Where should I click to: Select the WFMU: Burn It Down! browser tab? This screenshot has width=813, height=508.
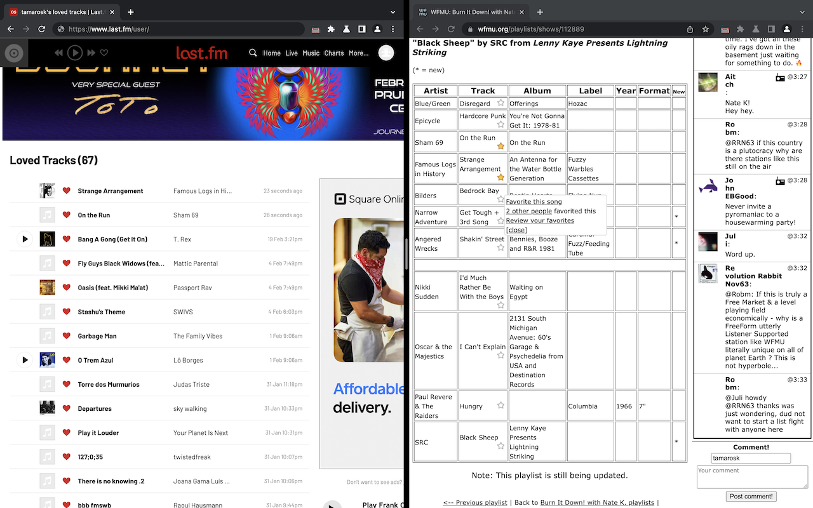[470, 12]
